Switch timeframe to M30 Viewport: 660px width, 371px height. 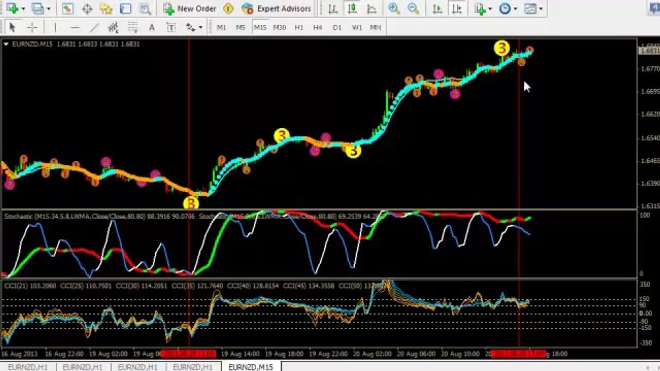pos(279,27)
